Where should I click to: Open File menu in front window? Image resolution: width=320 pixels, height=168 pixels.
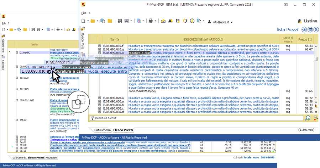pyautogui.click(x=84, y=13)
